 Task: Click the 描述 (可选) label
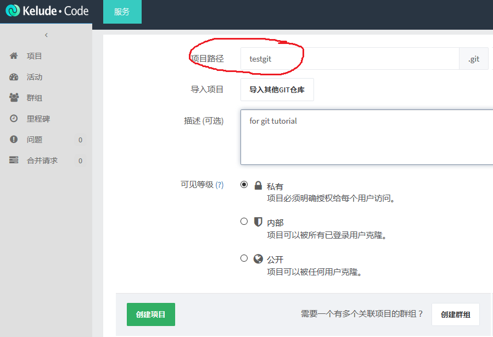click(204, 121)
